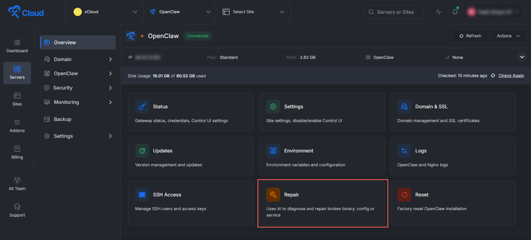Expand the OpenClaw submenu

110,73
